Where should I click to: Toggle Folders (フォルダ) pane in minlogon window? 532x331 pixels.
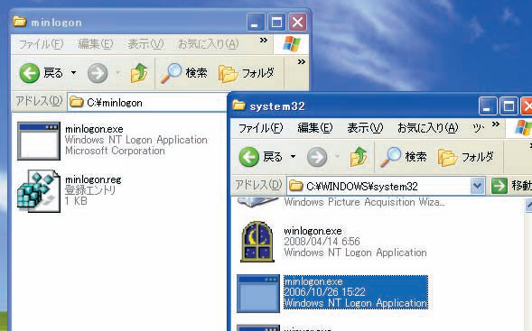coord(246,73)
